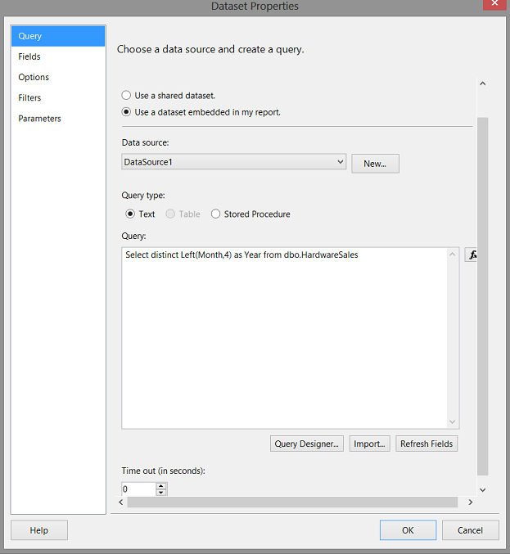Click the timeout spinner down arrow

pyautogui.click(x=160, y=492)
